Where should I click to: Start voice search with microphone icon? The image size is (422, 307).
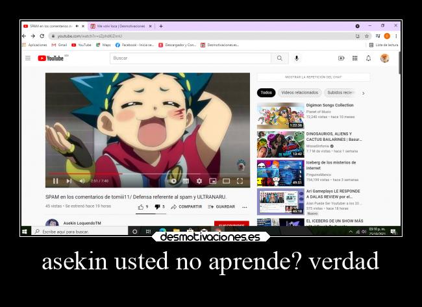[x=296, y=58]
